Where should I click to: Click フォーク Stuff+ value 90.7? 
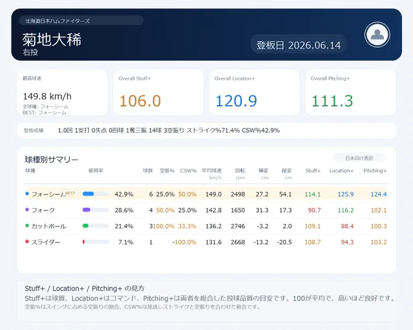pos(315,210)
